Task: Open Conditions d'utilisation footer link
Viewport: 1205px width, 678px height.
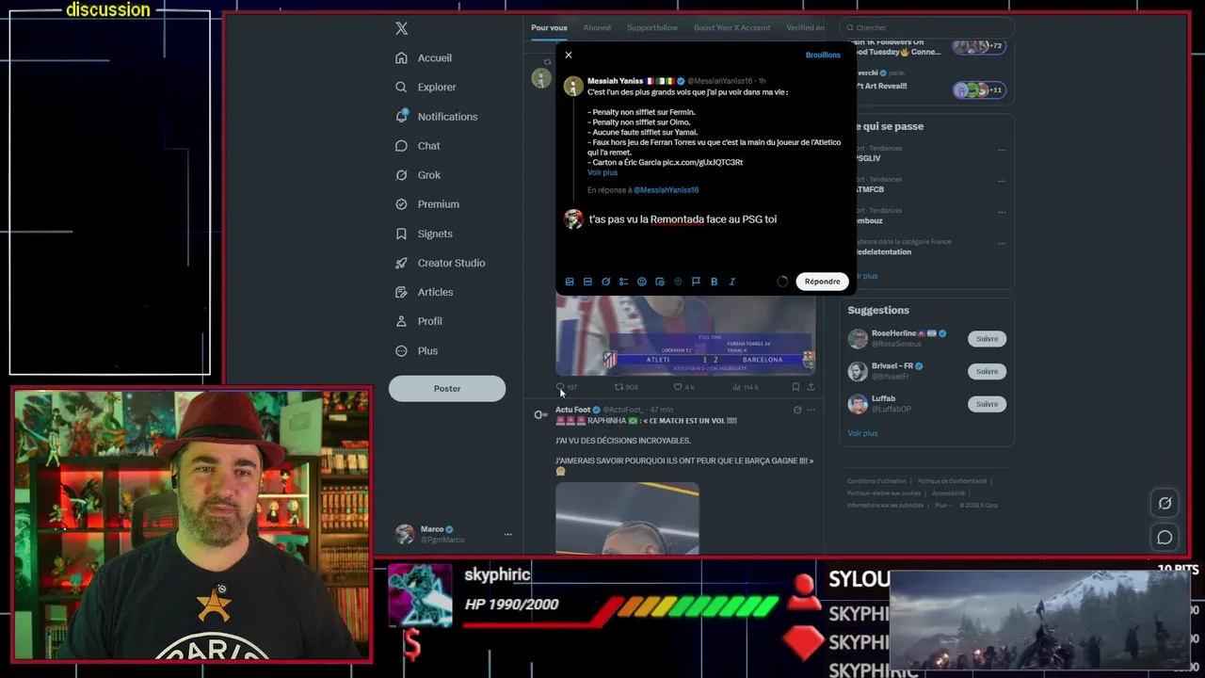Action: [x=876, y=481]
